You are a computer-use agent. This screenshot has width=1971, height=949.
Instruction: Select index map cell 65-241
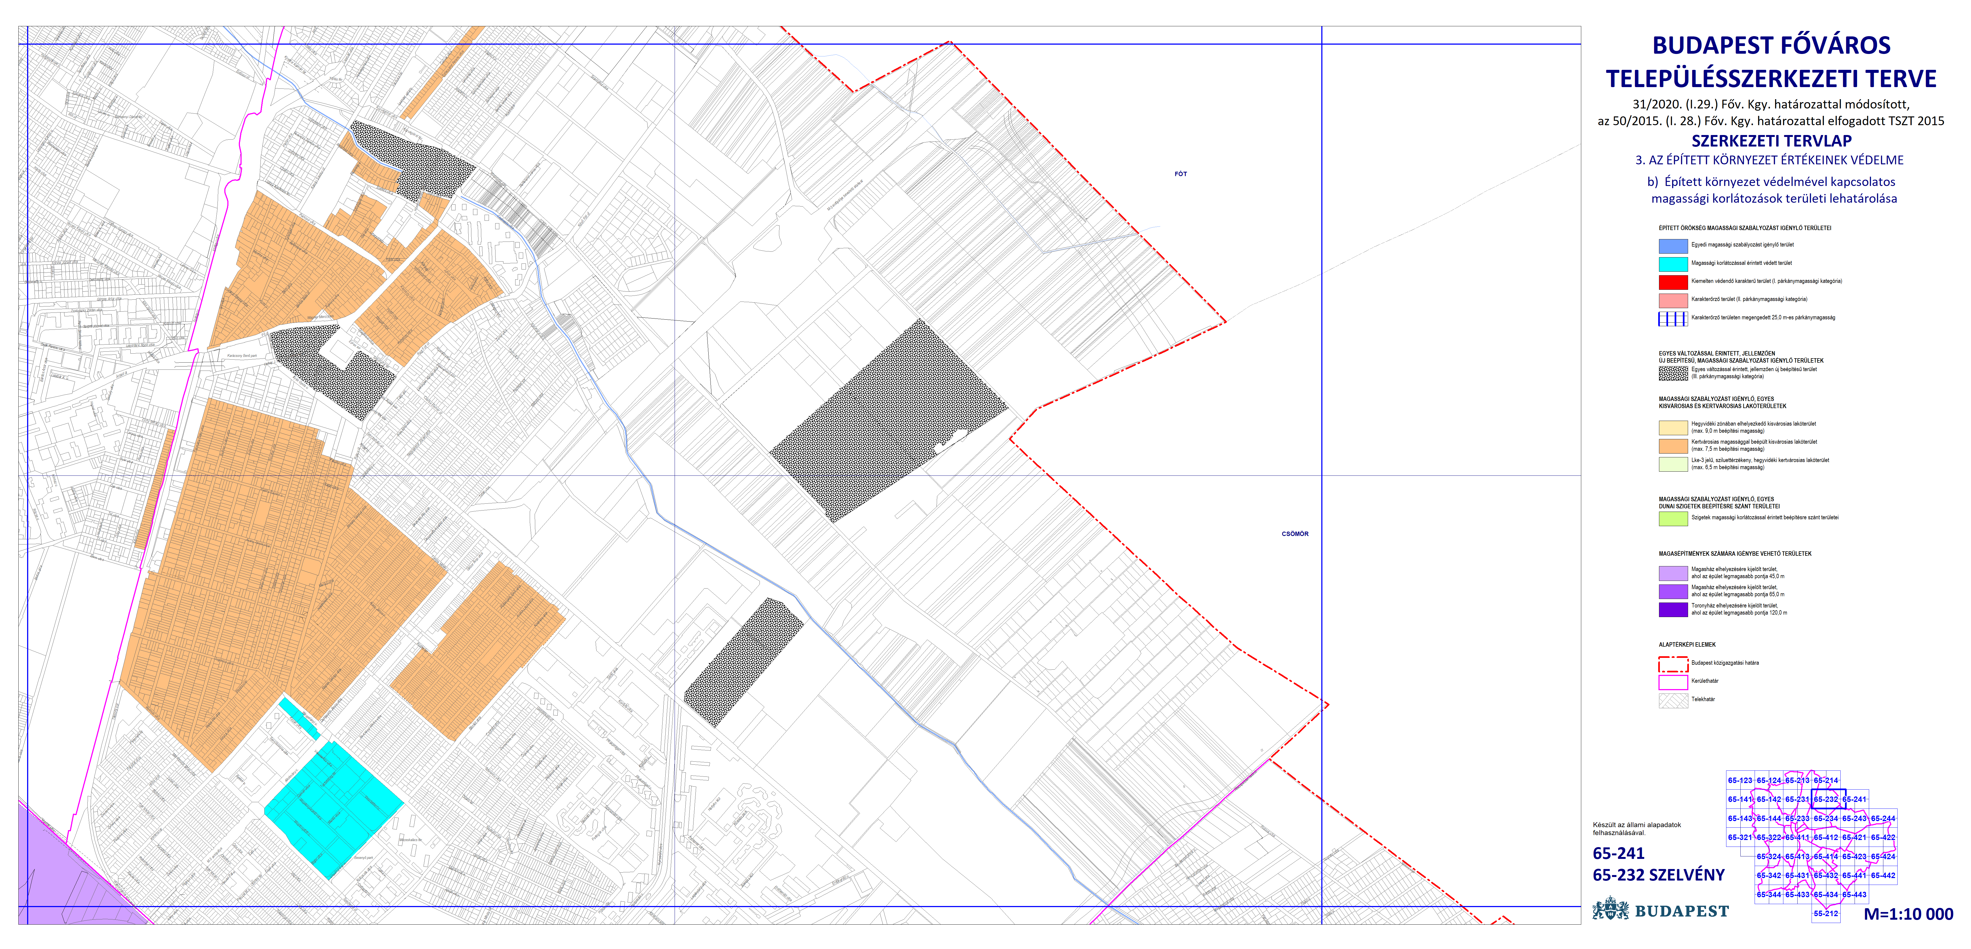[x=1855, y=799]
